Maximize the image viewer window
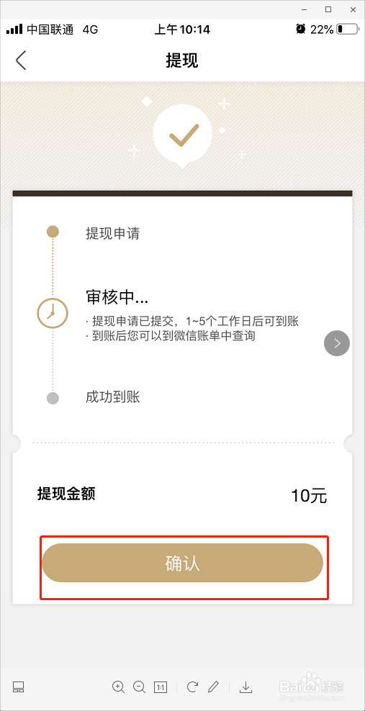Viewport: 365px width, 711px height. pos(328,9)
